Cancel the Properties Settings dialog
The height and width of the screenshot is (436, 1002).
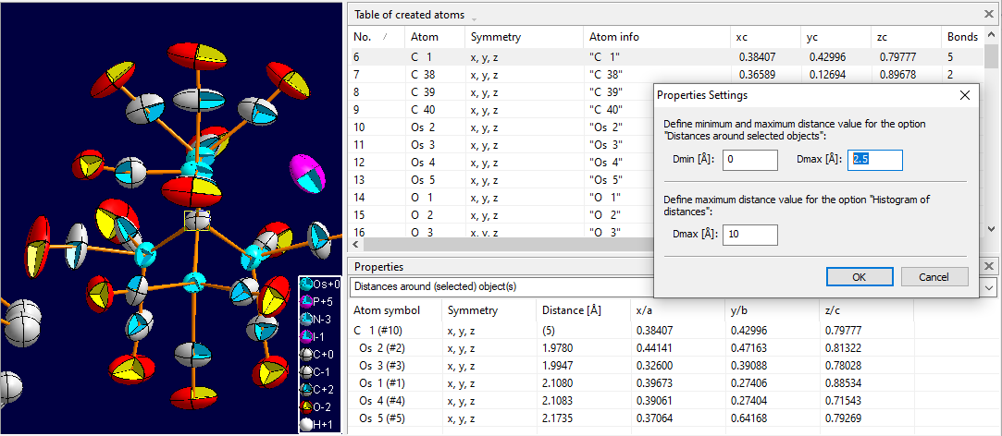933,277
